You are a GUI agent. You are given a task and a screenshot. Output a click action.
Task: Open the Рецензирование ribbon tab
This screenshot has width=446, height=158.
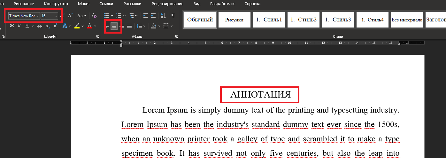(x=167, y=4)
